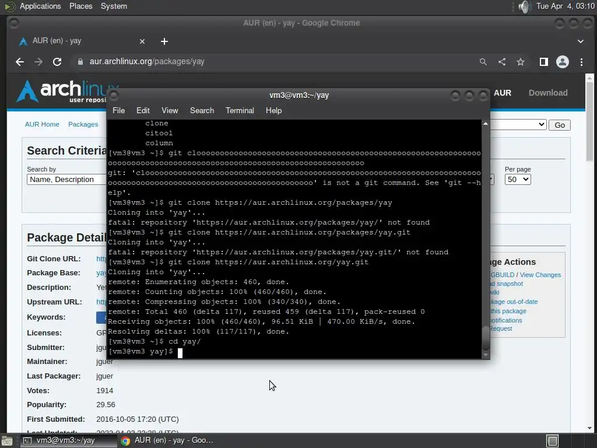This screenshot has height=448, width=597.
Task: Share this page via share icon
Action: [x=502, y=62]
